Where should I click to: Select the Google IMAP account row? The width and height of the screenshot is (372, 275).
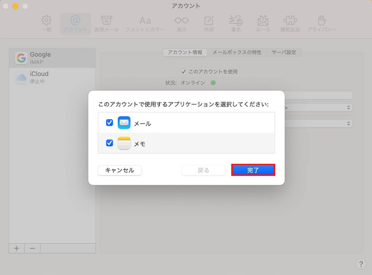(52, 58)
